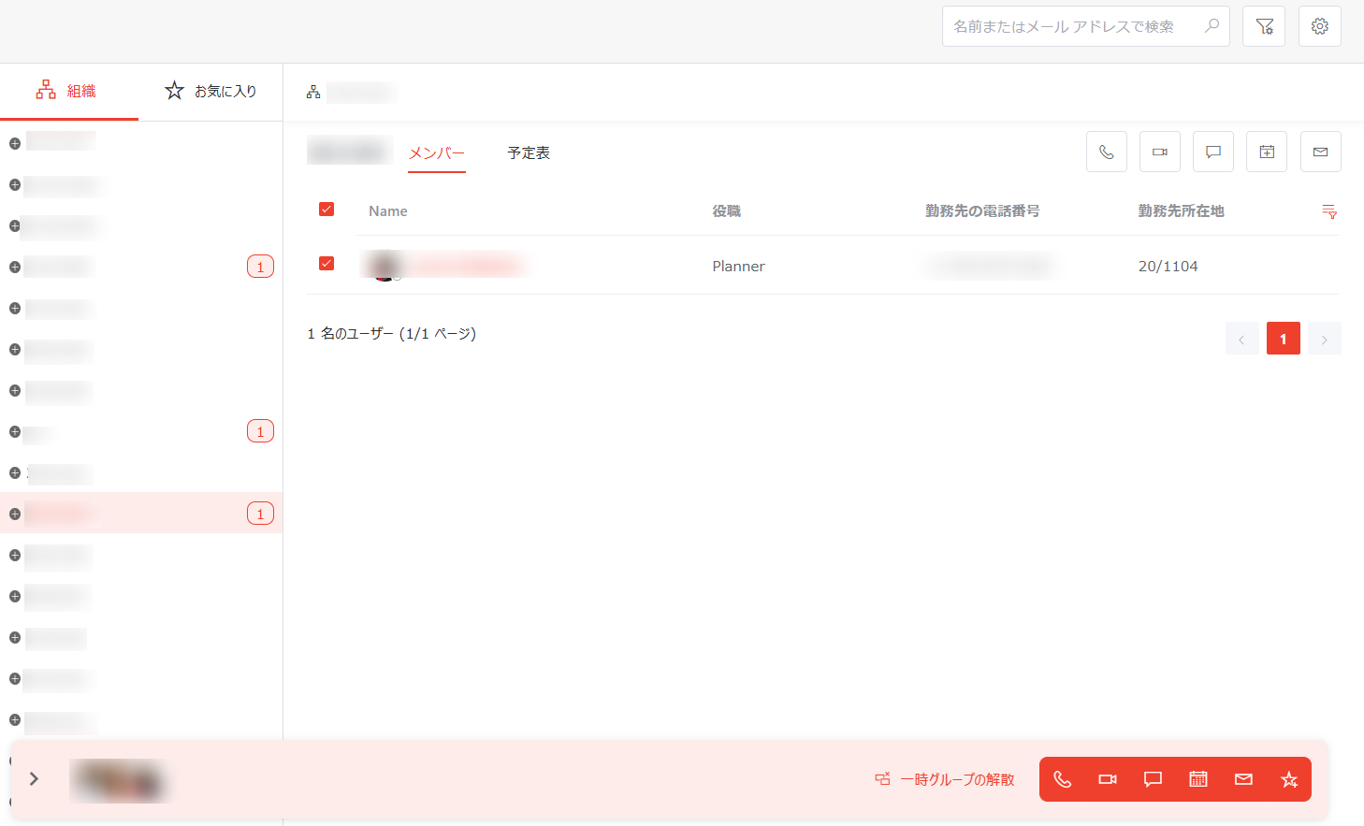The image size is (1364, 826).
Task: Click the 20/1104 location cell
Action: pyautogui.click(x=1168, y=267)
